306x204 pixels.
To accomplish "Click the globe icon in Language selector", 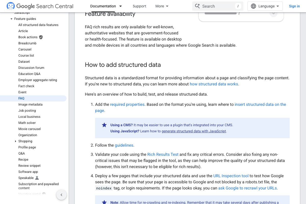I will tap(253, 6).
